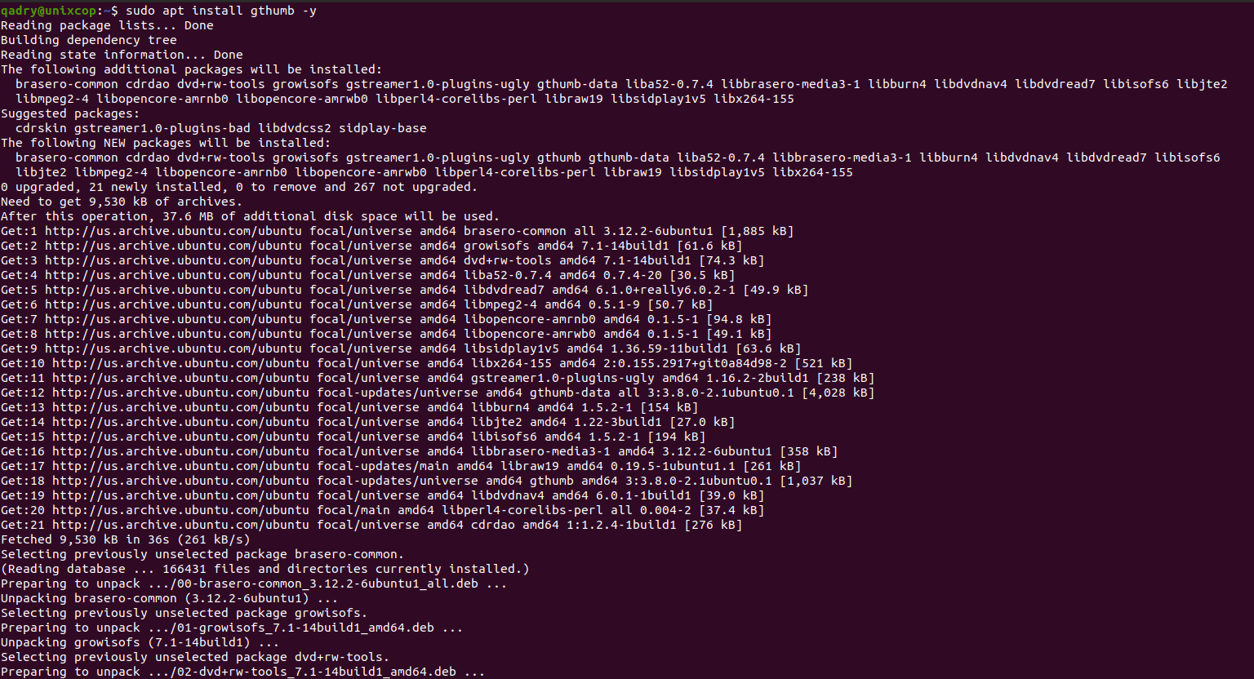Click the 'Need to get 9,530 kB' line
Screen dimensions: 1254x679
point(122,202)
